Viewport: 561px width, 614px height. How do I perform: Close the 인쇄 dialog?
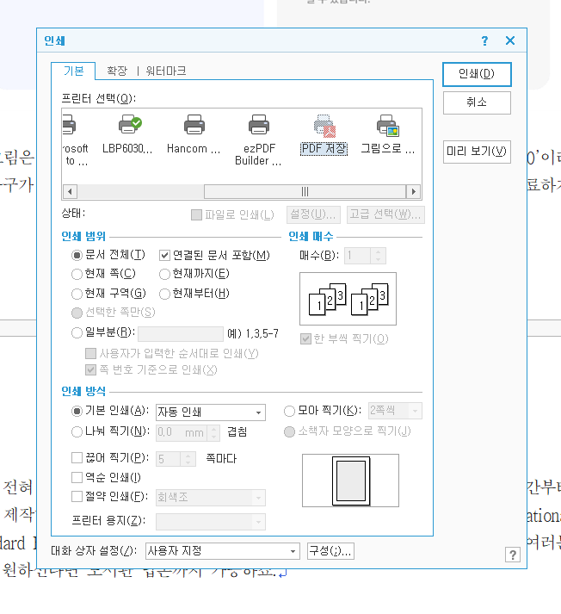click(x=510, y=40)
